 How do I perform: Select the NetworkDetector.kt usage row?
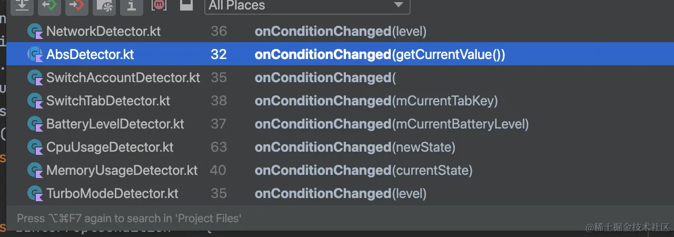click(340, 32)
